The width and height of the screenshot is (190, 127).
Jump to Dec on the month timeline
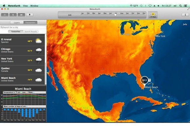(x=144, y=13)
